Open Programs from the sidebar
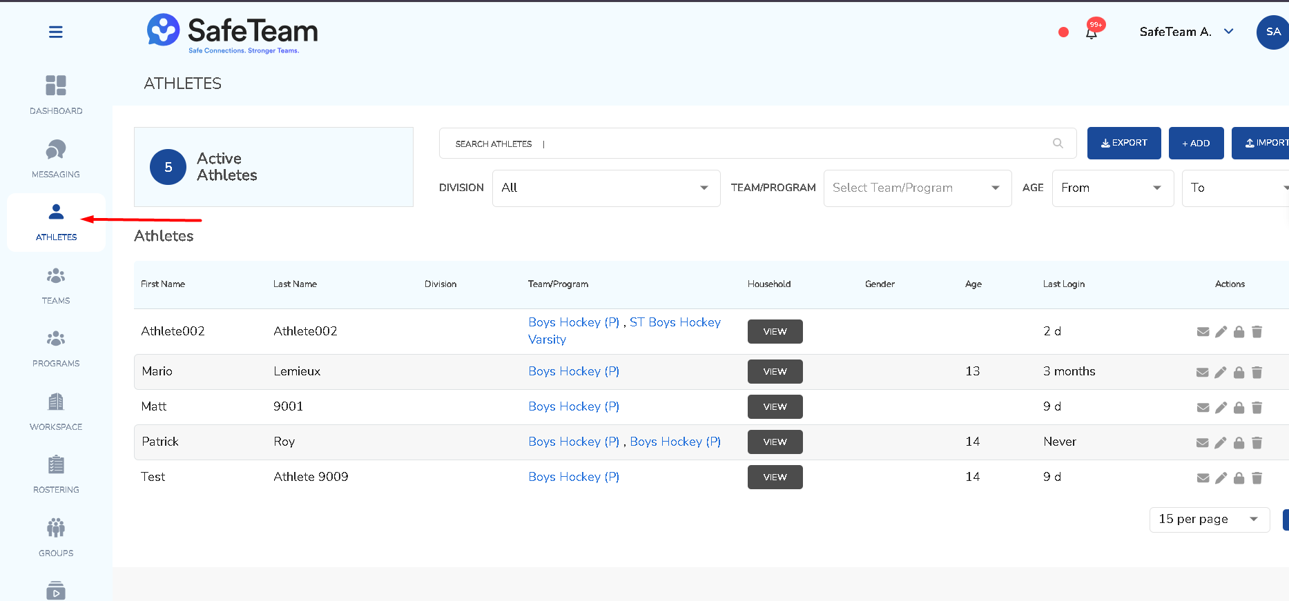Image resolution: width=1289 pixels, height=601 pixels. click(x=56, y=348)
